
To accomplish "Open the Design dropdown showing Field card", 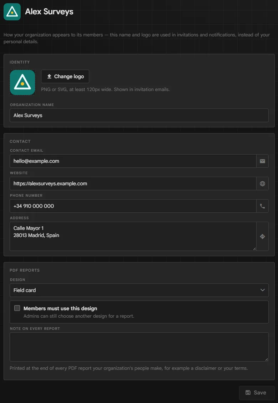I will (x=139, y=290).
